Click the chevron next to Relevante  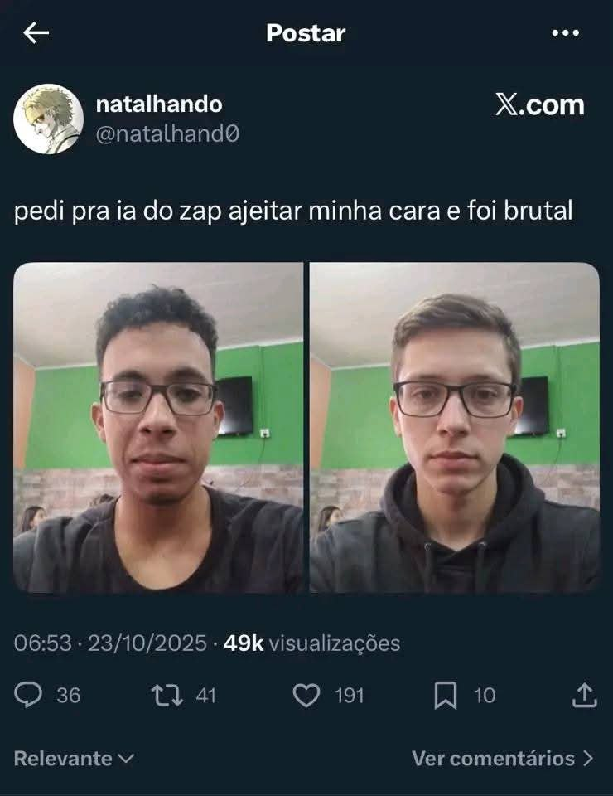[126, 759]
